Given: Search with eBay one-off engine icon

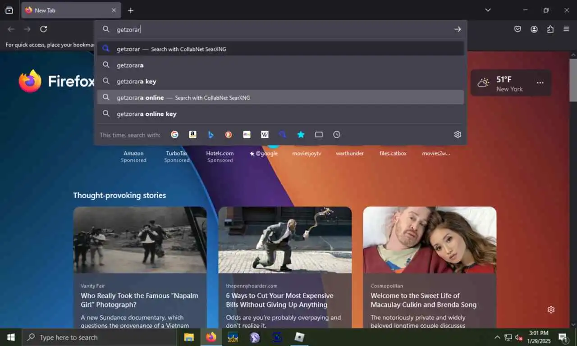Looking at the screenshot, I should [247, 135].
